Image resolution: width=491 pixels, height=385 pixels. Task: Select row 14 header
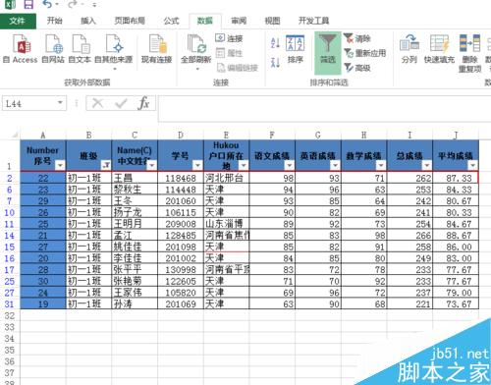[x=10, y=236]
